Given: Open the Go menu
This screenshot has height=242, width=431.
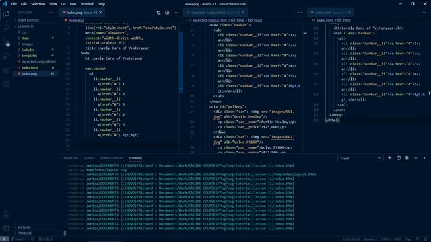Looking at the screenshot, I should [x=63, y=4].
